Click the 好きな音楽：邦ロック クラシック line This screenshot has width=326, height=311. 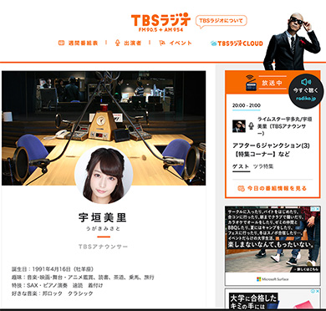(x=53, y=293)
